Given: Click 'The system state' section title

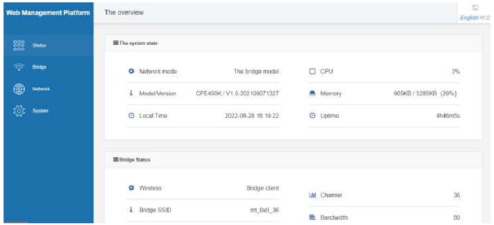Looking at the screenshot, I should 138,43.
